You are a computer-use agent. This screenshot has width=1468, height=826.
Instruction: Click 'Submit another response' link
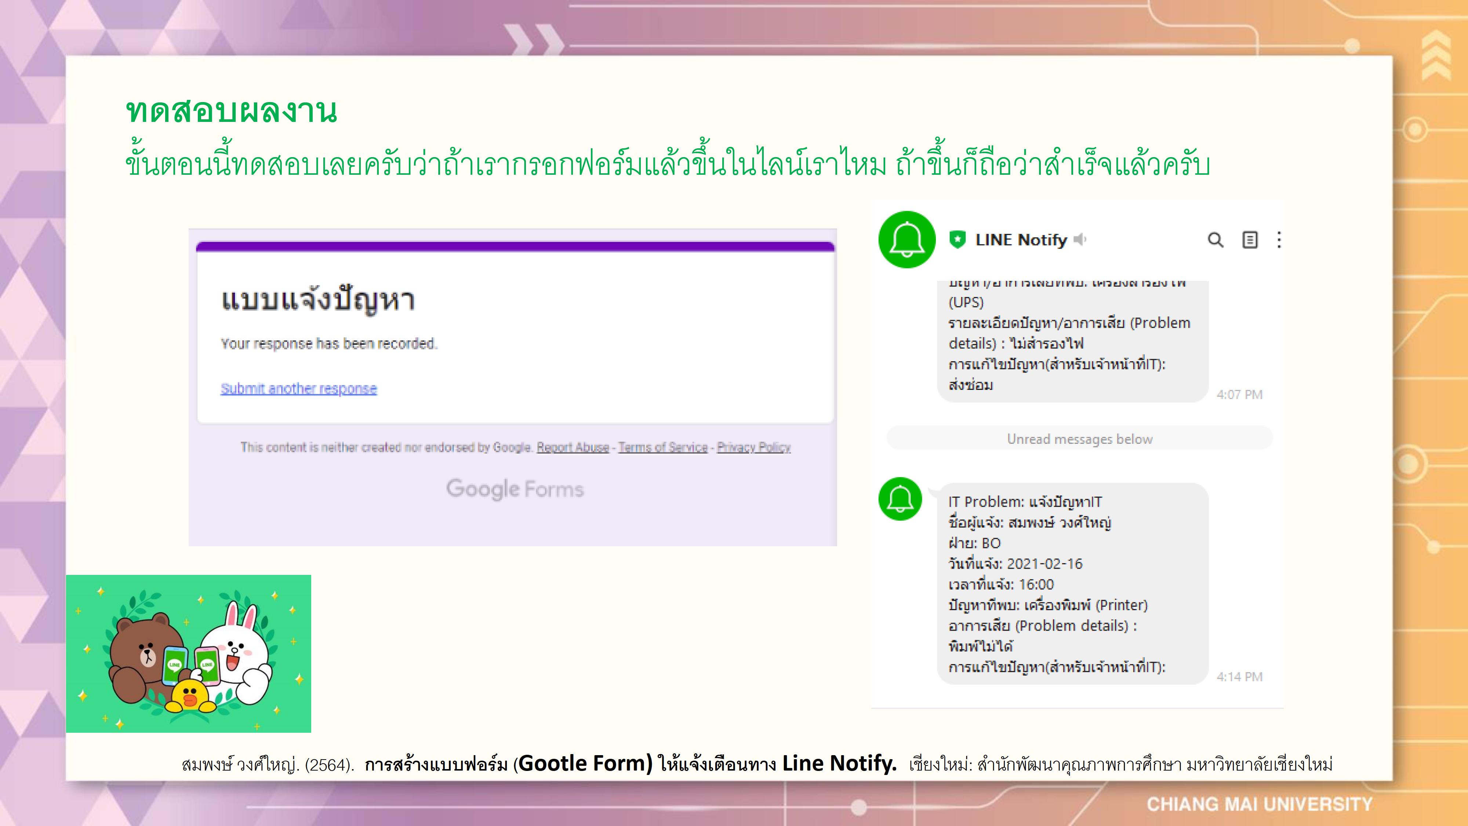tap(299, 389)
